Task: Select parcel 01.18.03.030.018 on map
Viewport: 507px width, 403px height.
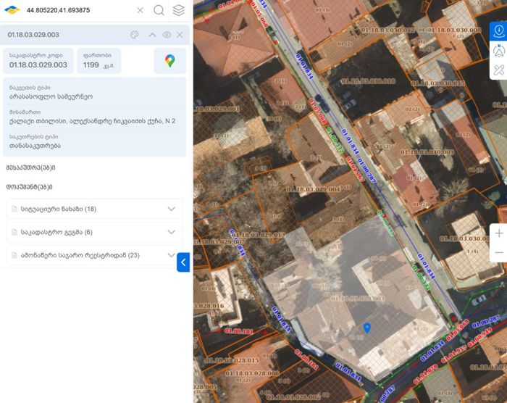Action: click(368, 81)
